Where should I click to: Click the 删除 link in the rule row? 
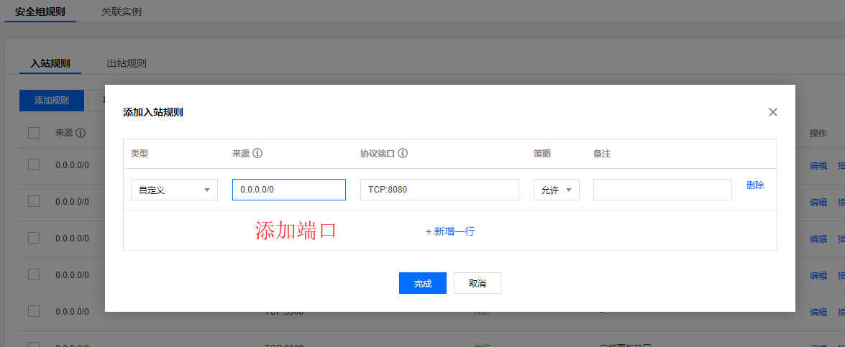[x=755, y=185]
